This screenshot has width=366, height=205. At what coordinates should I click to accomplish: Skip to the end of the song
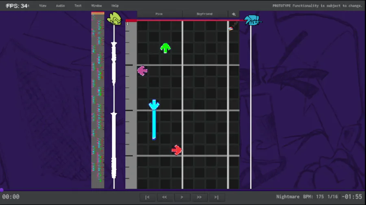[216, 197]
